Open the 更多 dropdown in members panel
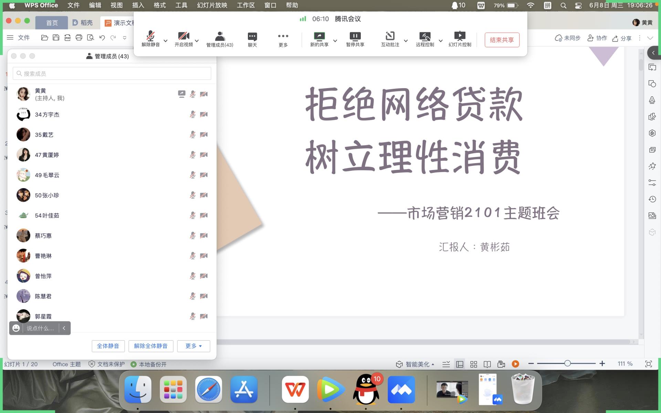 193,346
